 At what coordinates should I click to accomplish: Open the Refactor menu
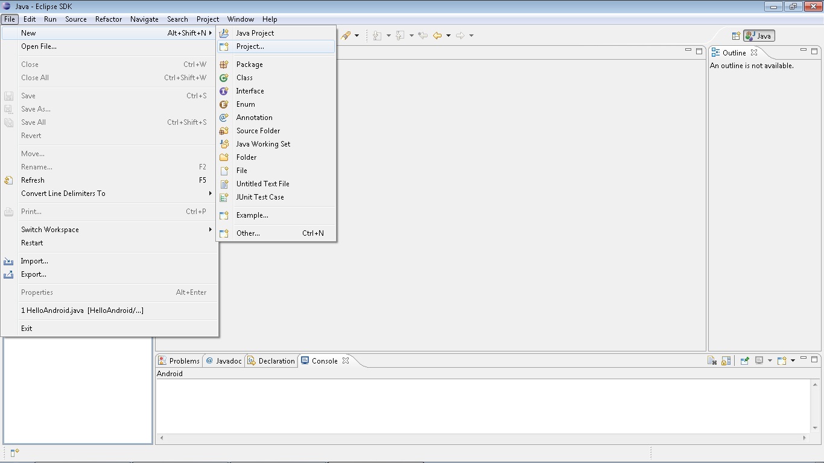click(x=109, y=19)
